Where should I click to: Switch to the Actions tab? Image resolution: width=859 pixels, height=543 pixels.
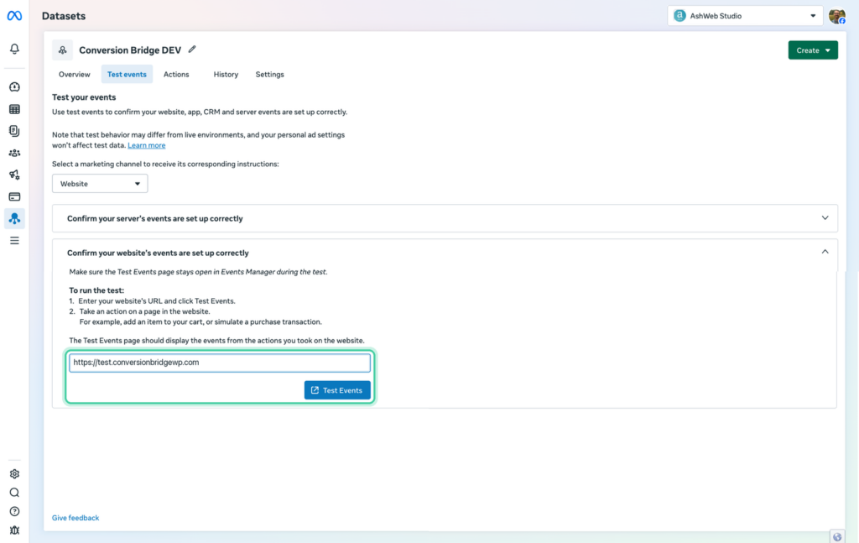(x=176, y=74)
